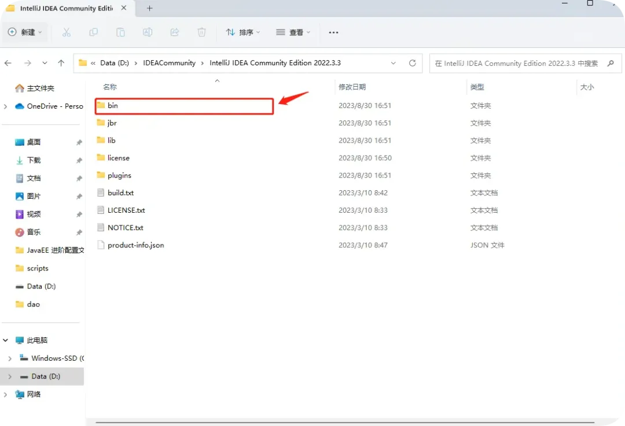Expand Windows-SSD drive node

[10, 358]
